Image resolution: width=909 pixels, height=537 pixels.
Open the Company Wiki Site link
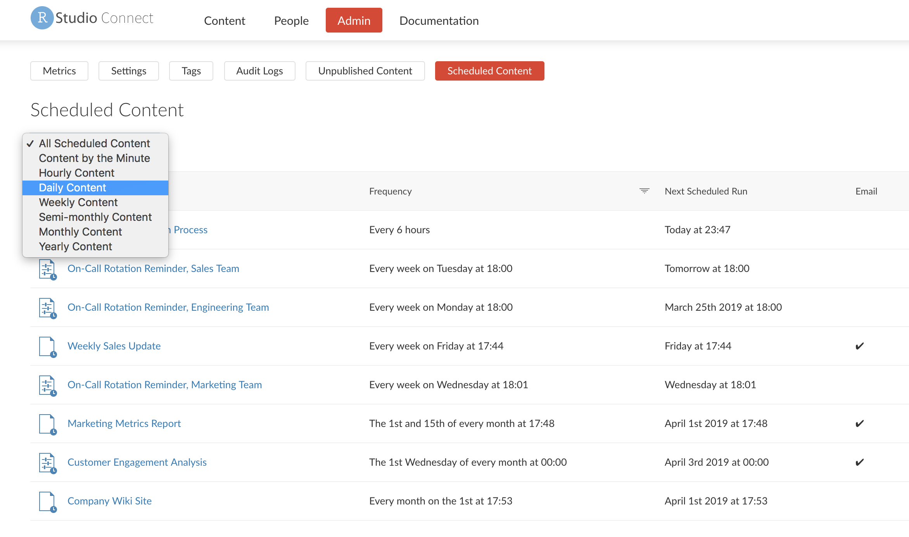(x=110, y=501)
